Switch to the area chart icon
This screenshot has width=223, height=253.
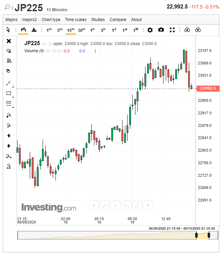34,30
